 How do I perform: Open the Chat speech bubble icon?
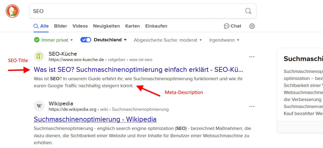(x=227, y=26)
